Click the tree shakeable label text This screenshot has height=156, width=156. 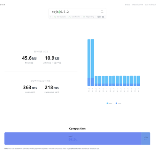[61, 17]
